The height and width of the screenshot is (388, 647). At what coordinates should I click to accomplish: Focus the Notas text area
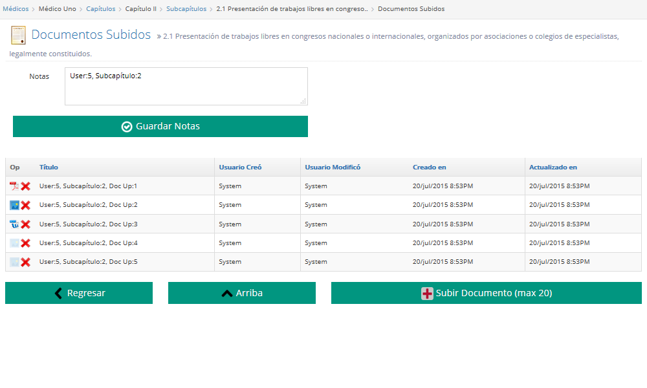pos(186,86)
